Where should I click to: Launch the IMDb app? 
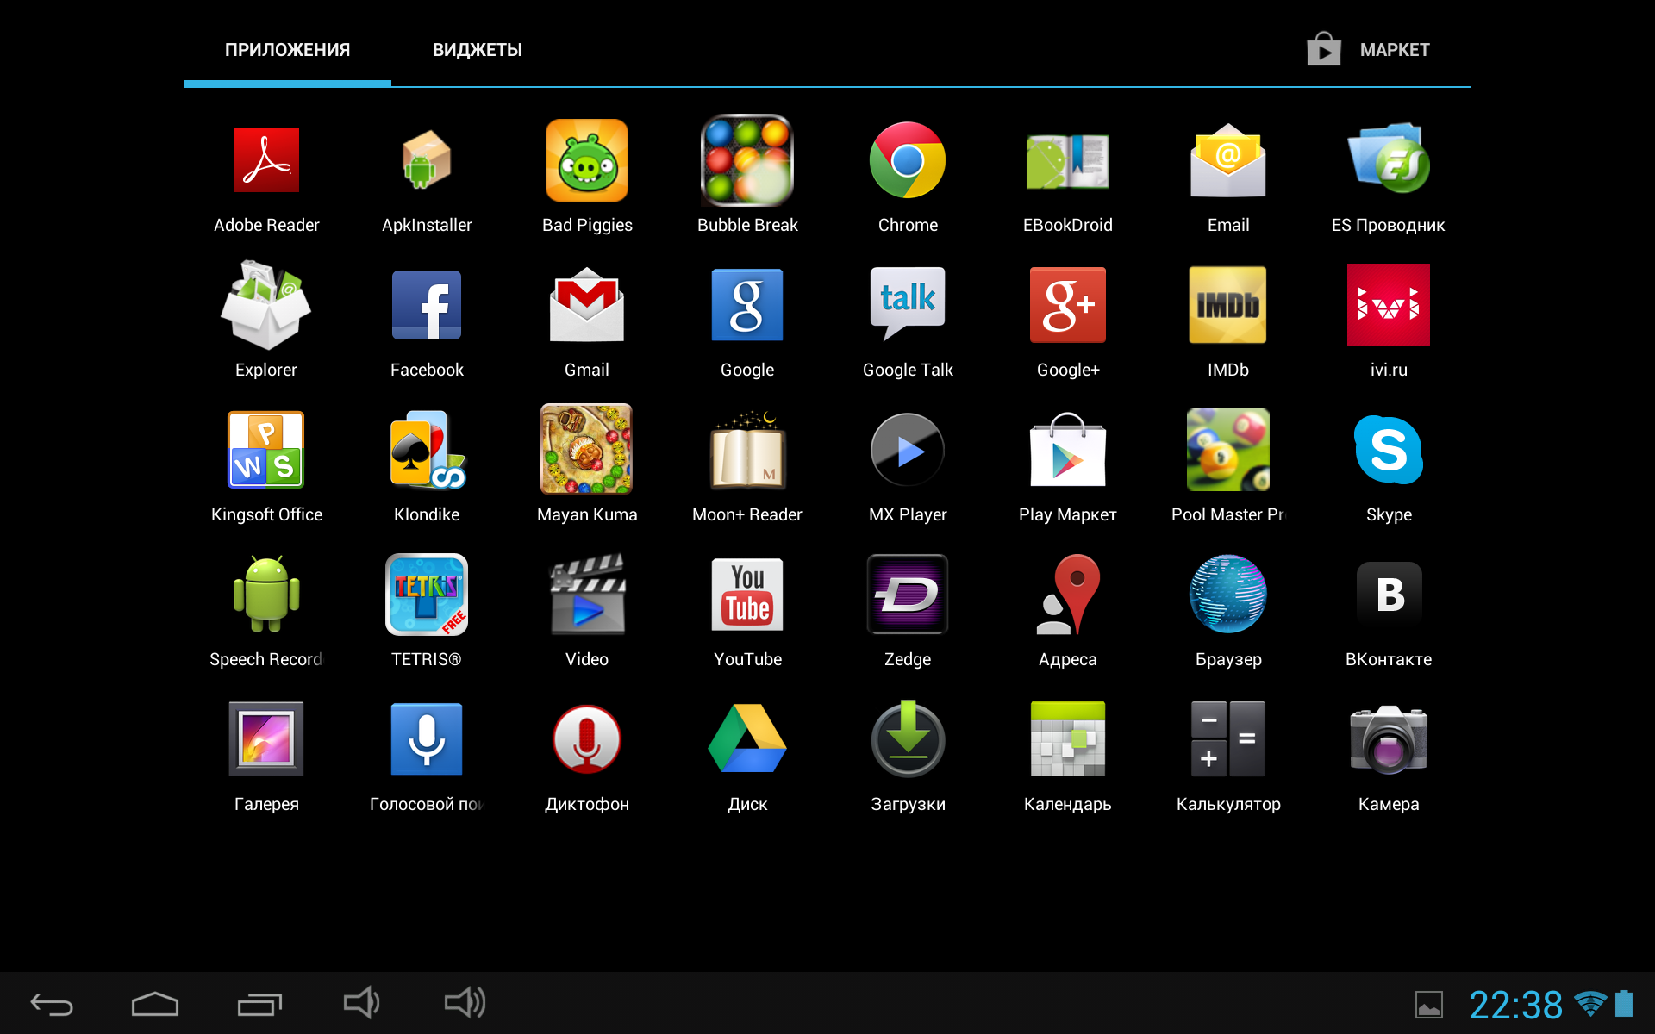pyautogui.click(x=1228, y=305)
